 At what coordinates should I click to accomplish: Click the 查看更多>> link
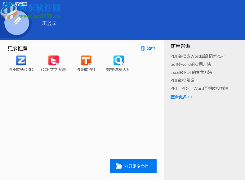click(x=181, y=97)
